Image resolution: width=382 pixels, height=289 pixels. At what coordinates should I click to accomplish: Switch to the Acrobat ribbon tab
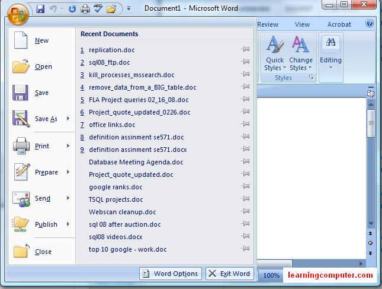(x=339, y=24)
